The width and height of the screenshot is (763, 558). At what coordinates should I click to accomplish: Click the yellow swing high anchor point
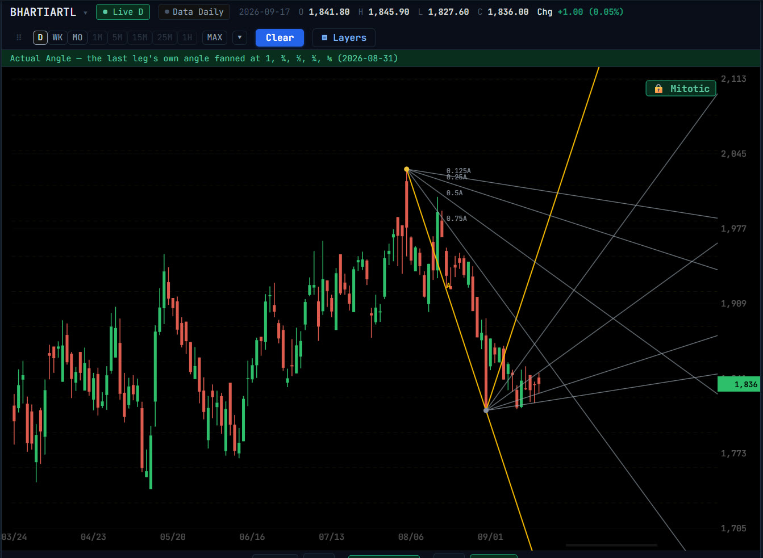406,169
